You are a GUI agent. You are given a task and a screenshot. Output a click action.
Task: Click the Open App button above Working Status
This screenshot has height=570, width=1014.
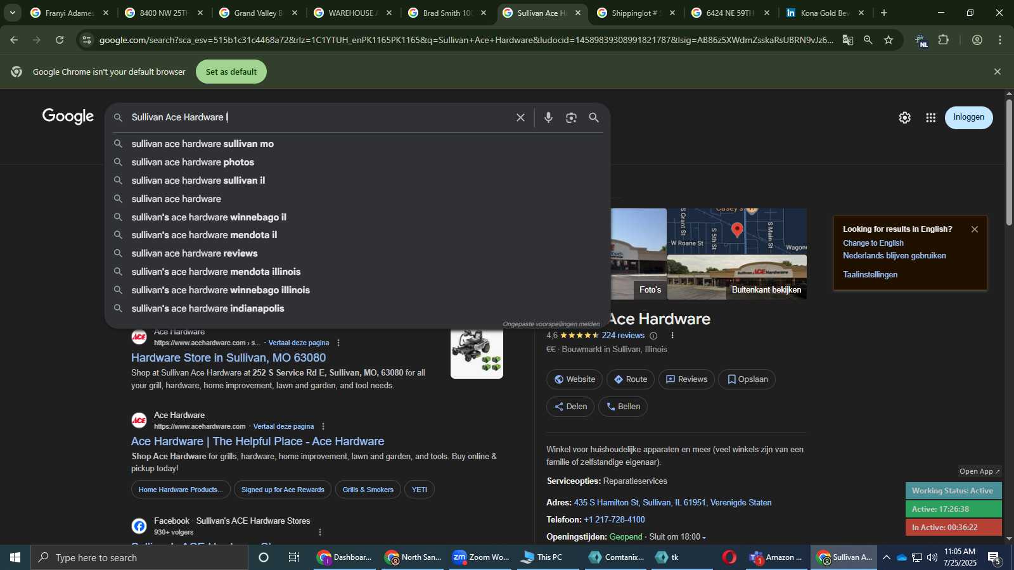click(x=979, y=471)
